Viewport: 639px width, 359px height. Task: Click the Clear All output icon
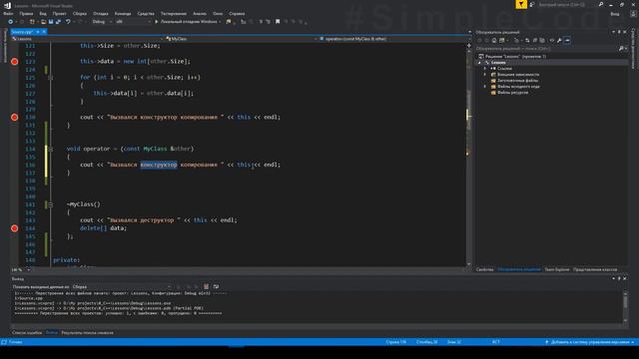[x=207, y=287]
